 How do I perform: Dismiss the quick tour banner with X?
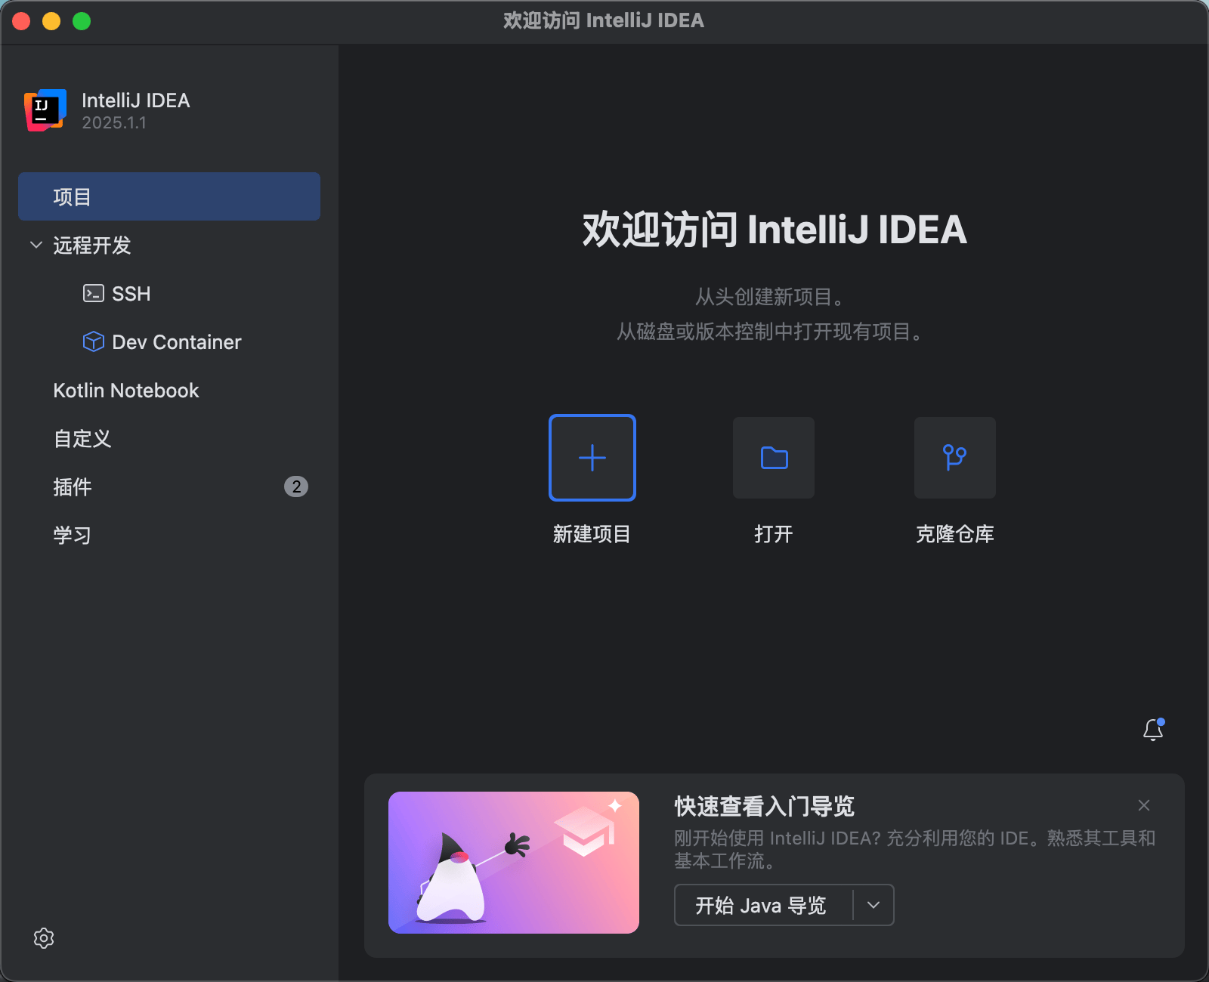[1143, 805]
